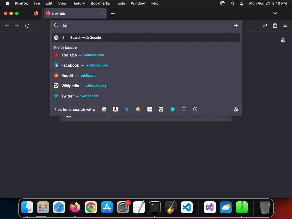Close the New Tab tab

102,13
